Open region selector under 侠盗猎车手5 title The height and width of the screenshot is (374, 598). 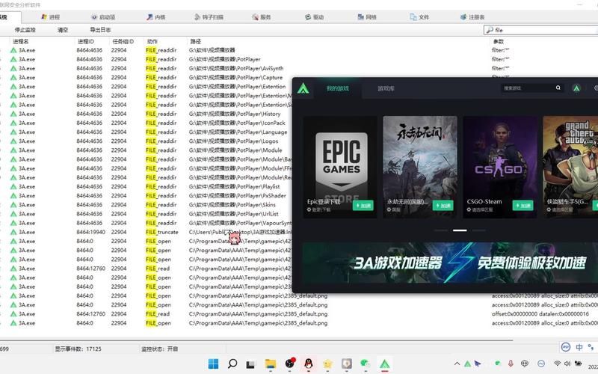(x=560, y=210)
